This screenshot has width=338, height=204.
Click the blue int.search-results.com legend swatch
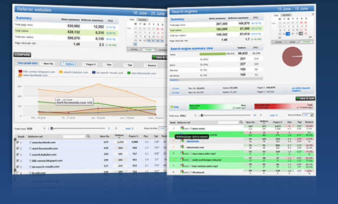(94, 72)
